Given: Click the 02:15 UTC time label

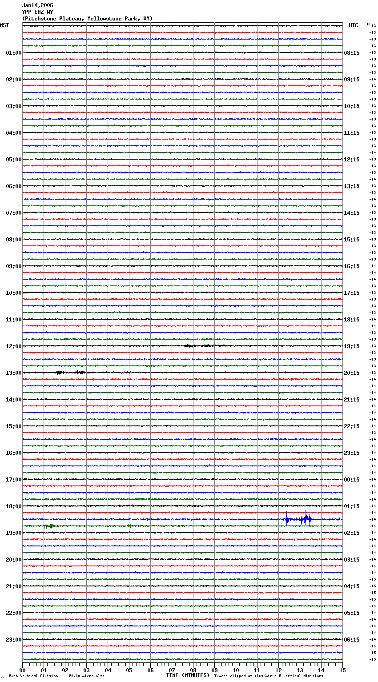Looking at the screenshot, I should (352, 533).
